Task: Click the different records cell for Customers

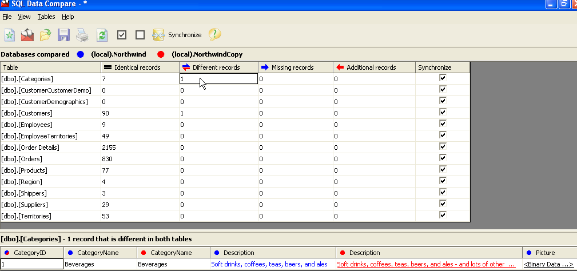Action: click(218, 113)
